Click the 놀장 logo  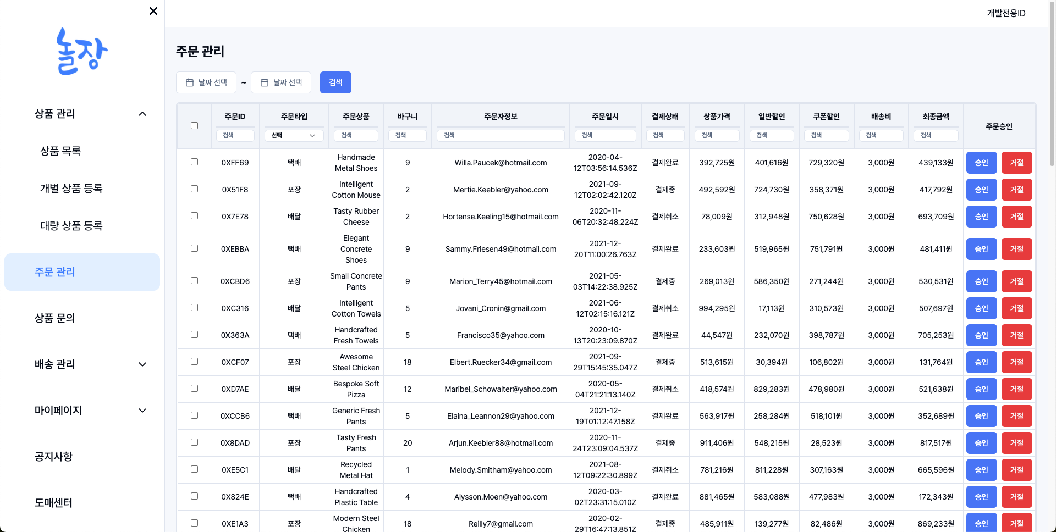tap(82, 52)
